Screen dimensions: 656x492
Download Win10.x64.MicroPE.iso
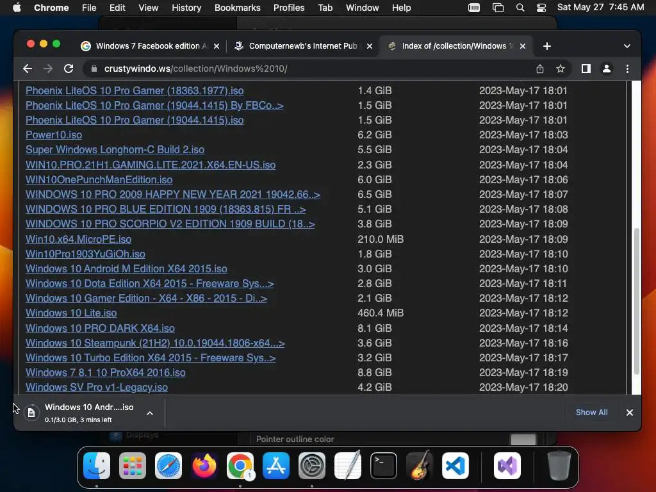tap(78, 239)
